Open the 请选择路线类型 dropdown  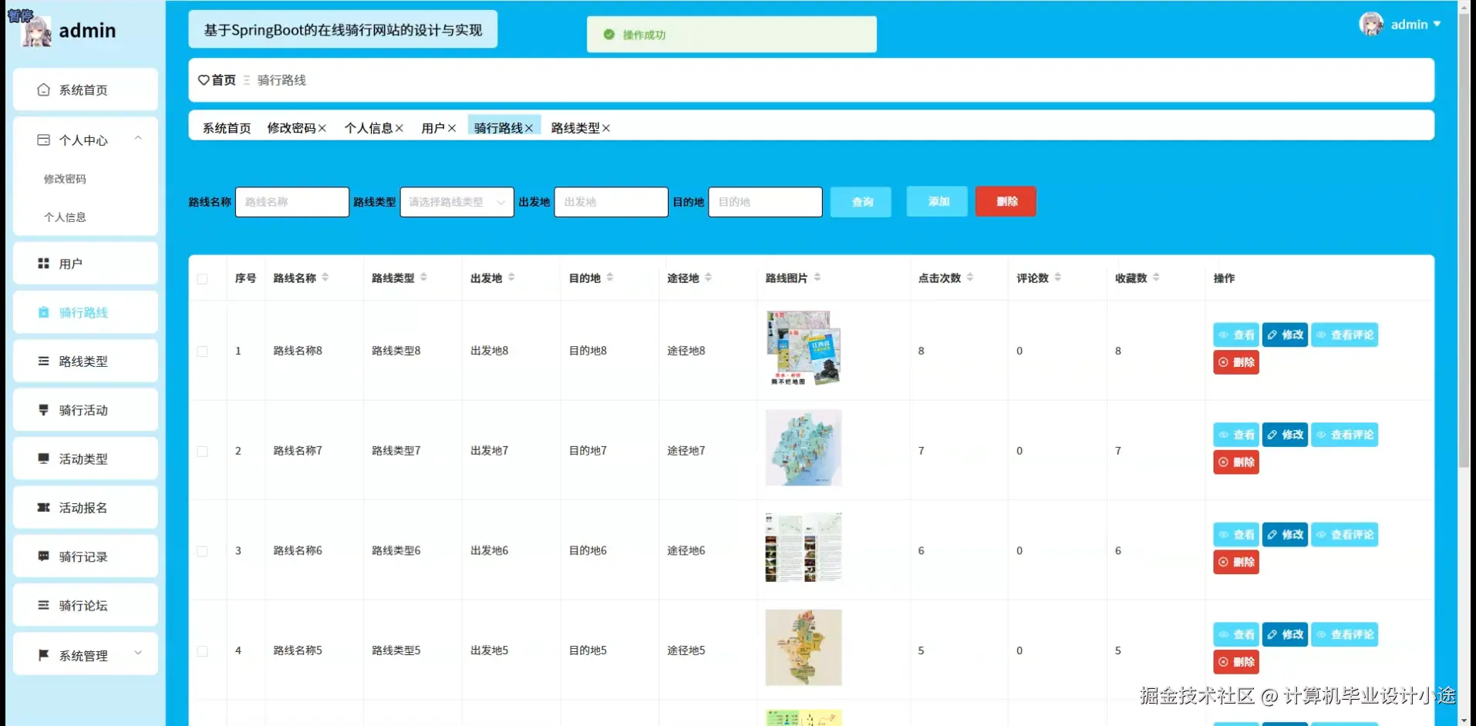coord(456,202)
